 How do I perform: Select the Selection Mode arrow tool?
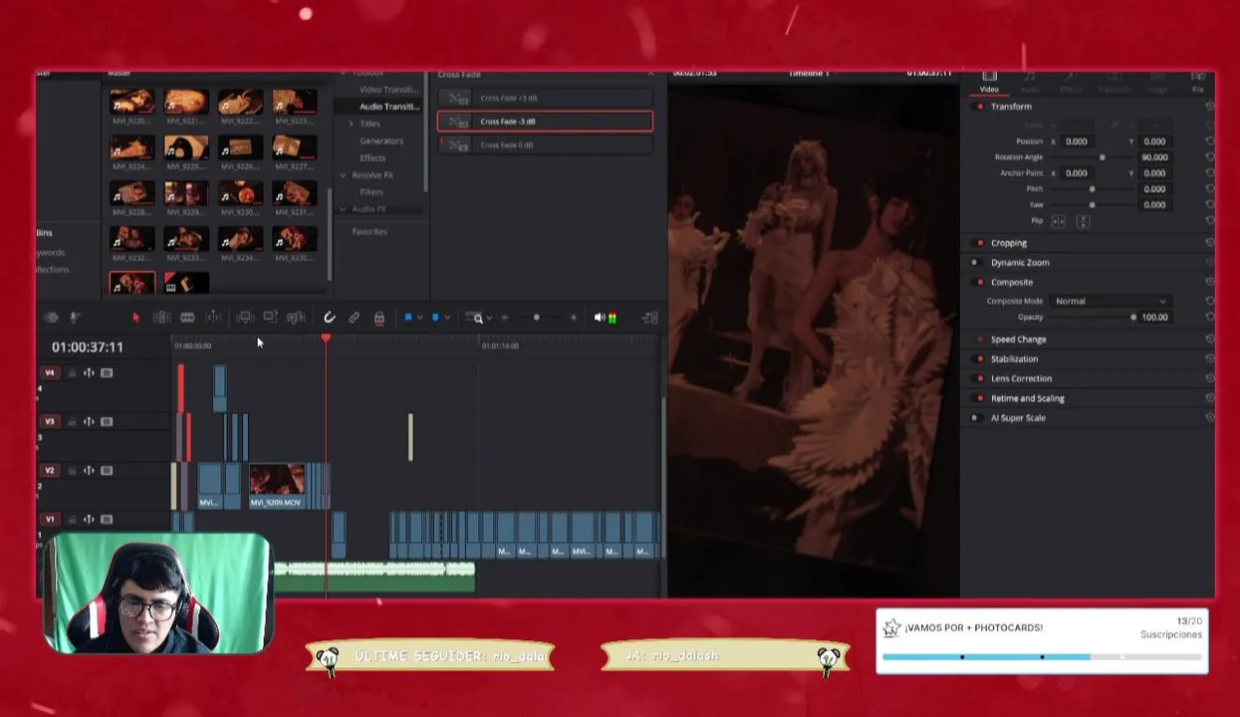[135, 318]
